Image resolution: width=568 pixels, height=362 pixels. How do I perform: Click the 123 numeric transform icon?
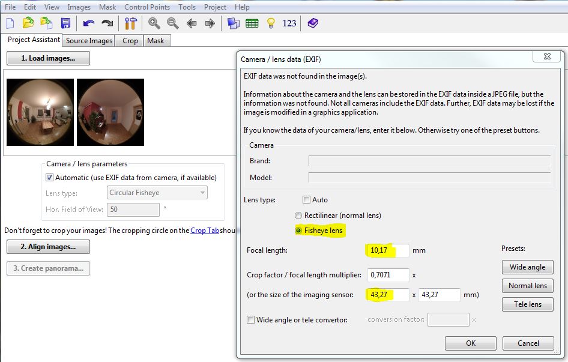click(x=289, y=23)
